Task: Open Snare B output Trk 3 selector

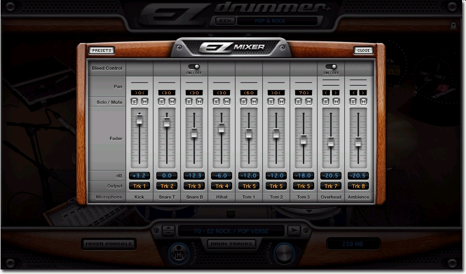Action: pos(194,186)
